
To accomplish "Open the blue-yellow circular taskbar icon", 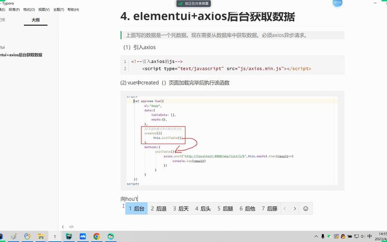I will point(27,237).
